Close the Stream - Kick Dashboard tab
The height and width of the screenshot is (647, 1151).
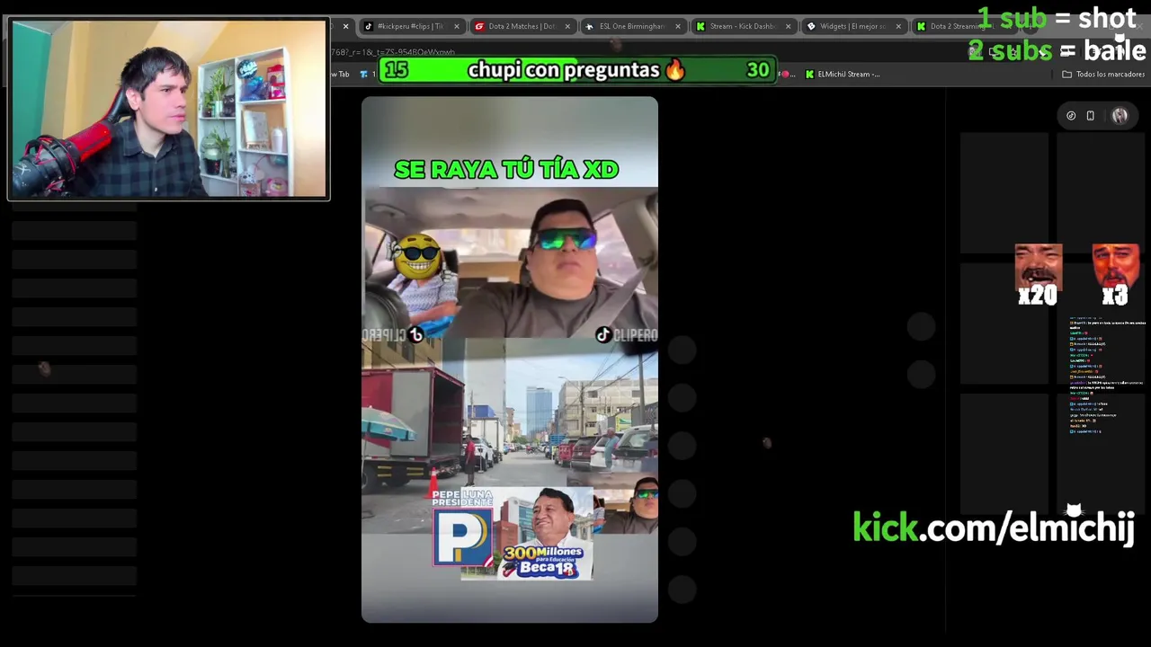tap(788, 26)
